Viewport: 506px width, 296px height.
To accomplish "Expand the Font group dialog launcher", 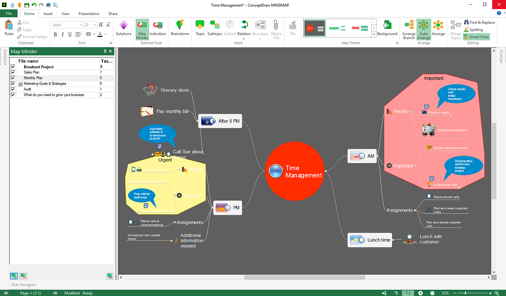I will 111,43.
